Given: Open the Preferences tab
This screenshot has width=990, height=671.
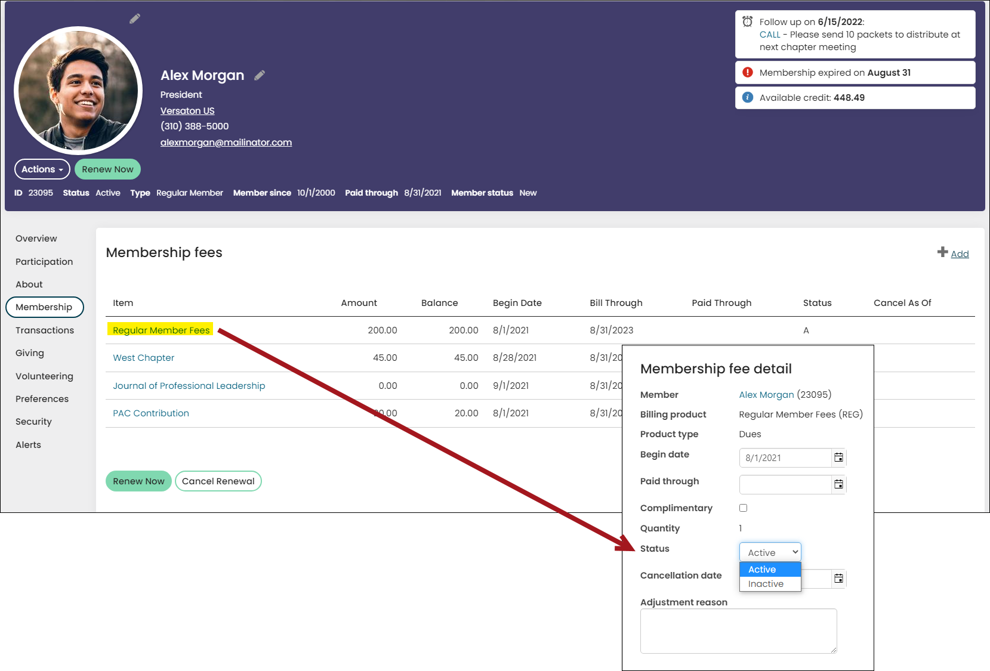Looking at the screenshot, I should [42, 399].
